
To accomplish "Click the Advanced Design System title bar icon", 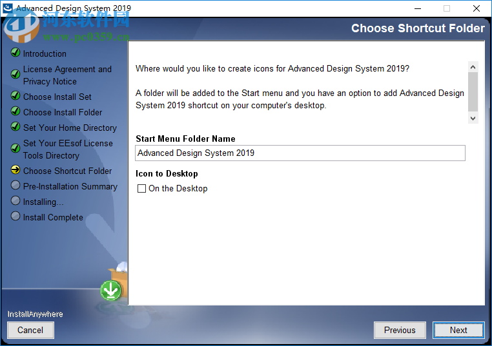I will click(7, 8).
